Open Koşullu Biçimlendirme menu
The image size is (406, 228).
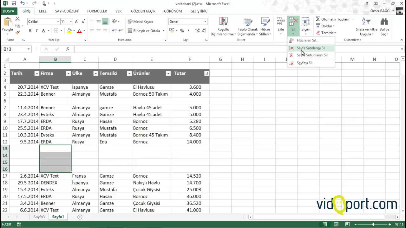223,27
